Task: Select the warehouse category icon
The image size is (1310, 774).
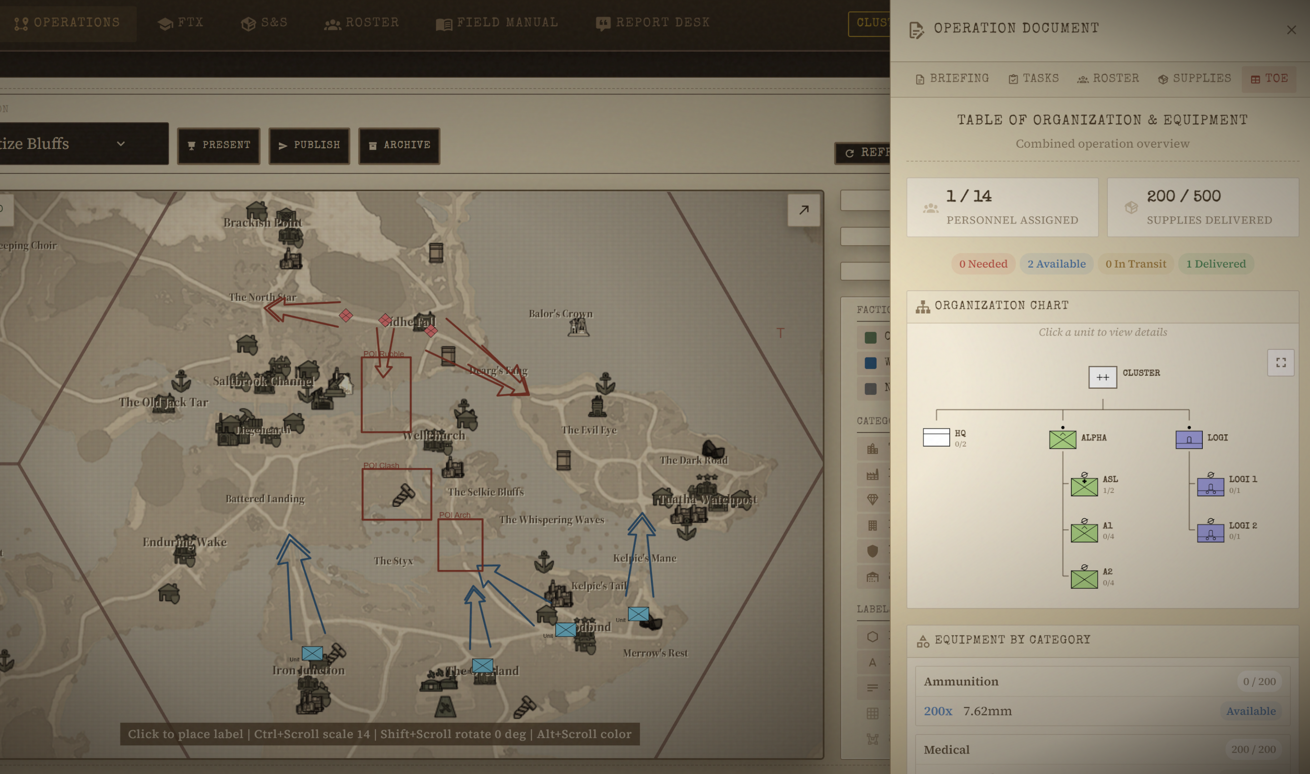Action: click(x=872, y=577)
